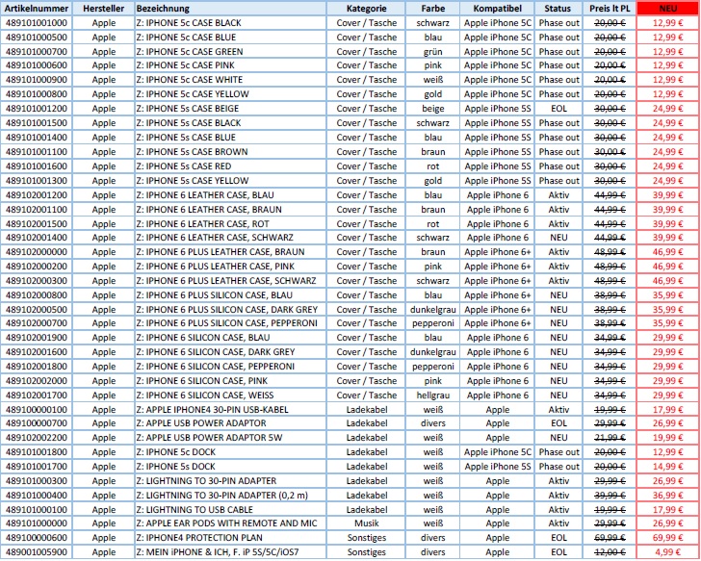Select Z: IPHONE 6 PLUS SILICON CASE, BLAU
Viewport: 701px width, 561px height.
(230, 294)
